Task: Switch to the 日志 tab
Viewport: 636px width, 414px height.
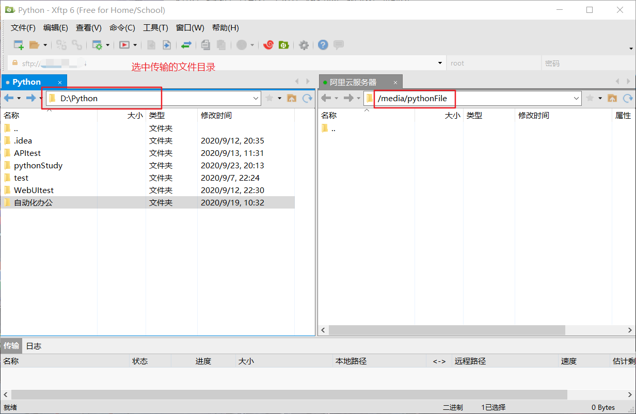Action: 33,346
